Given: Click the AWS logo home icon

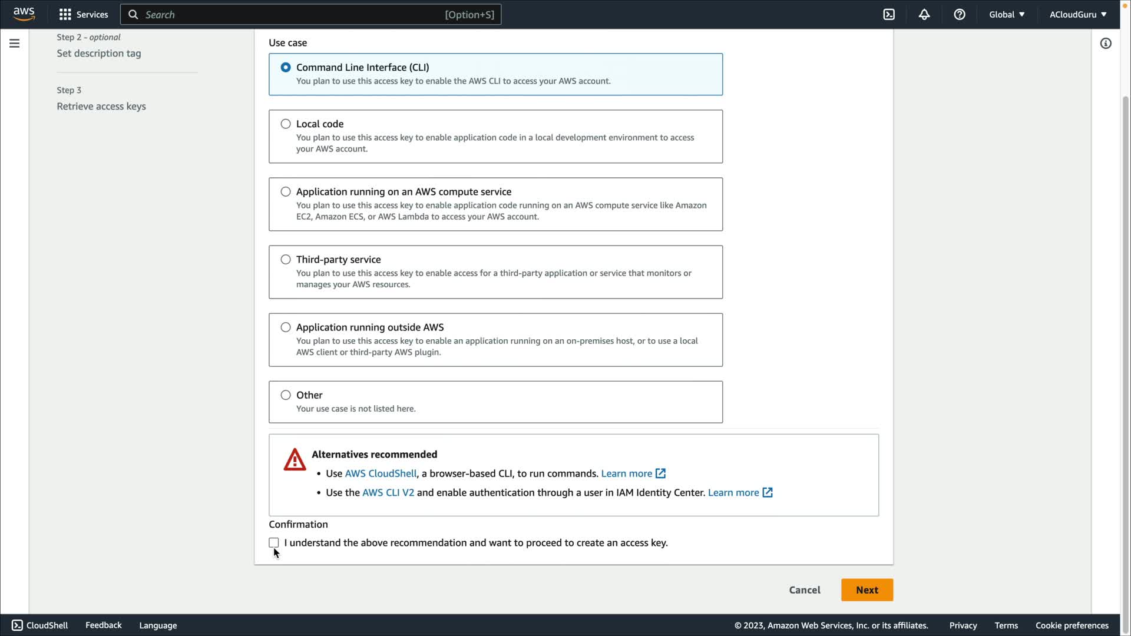Looking at the screenshot, I should coord(24,14).
